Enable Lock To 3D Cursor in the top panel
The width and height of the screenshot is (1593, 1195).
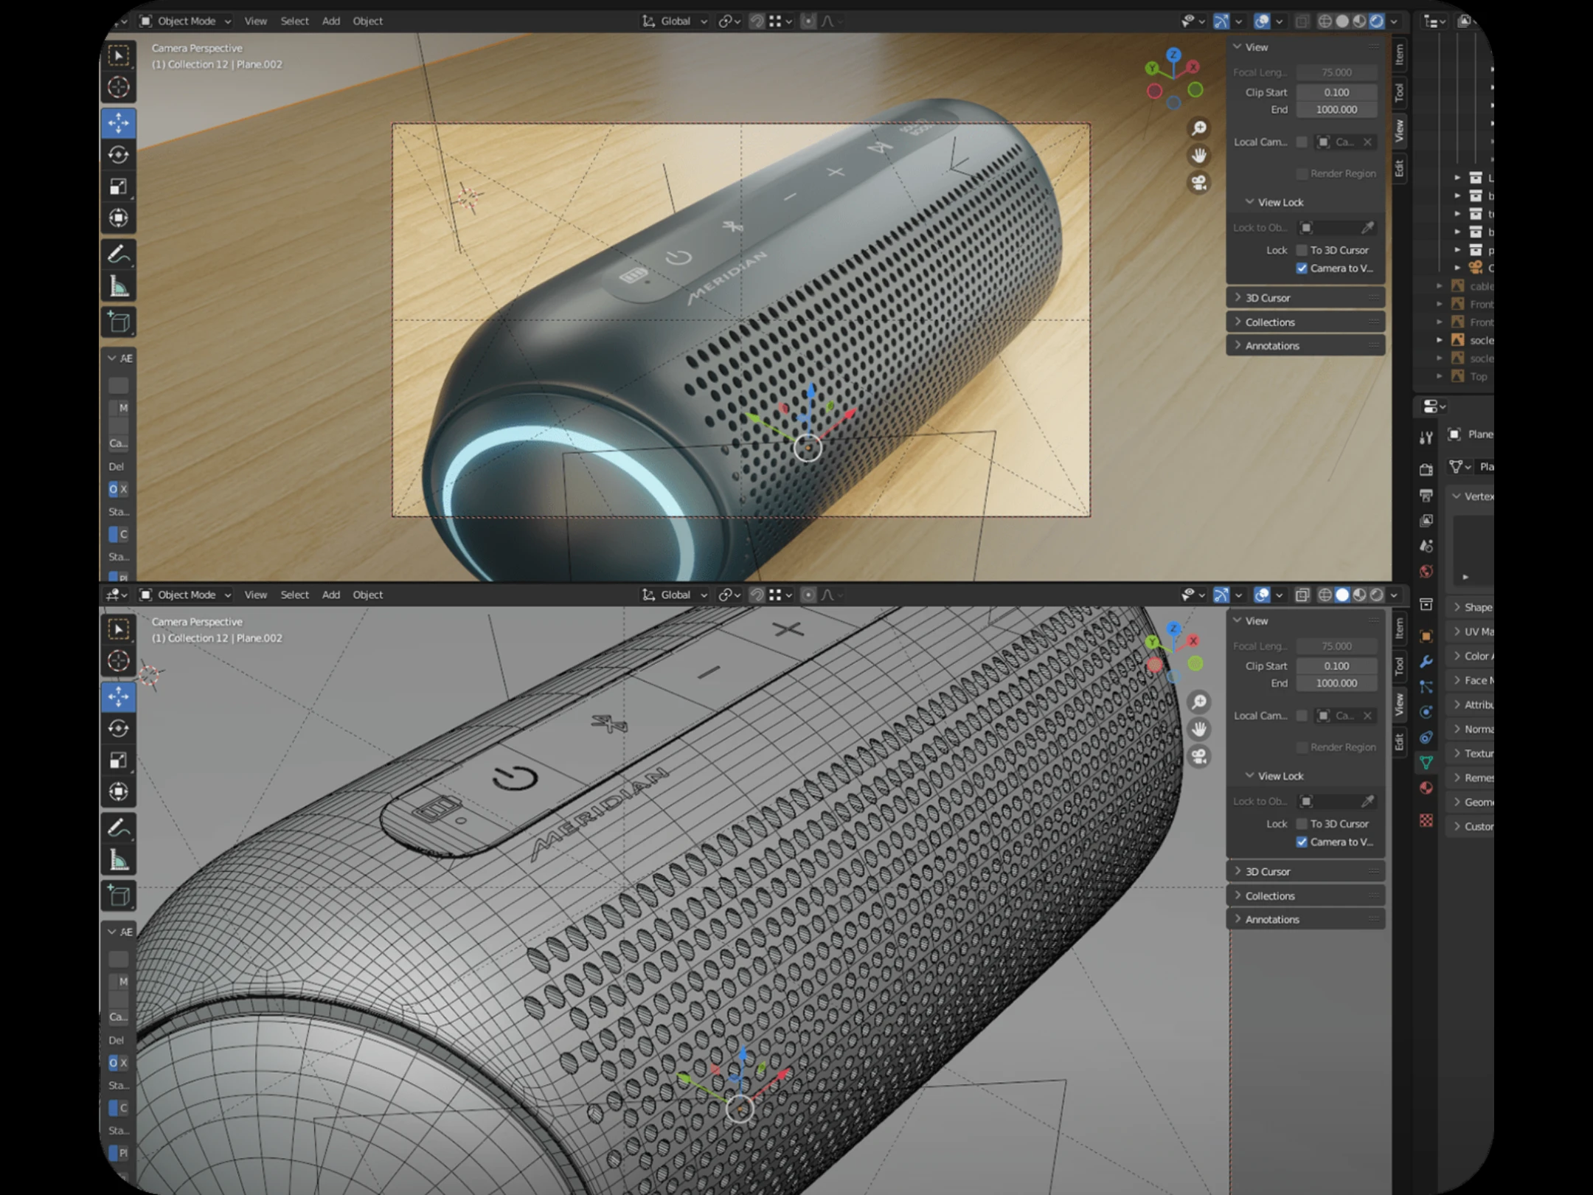[1302, 250]
